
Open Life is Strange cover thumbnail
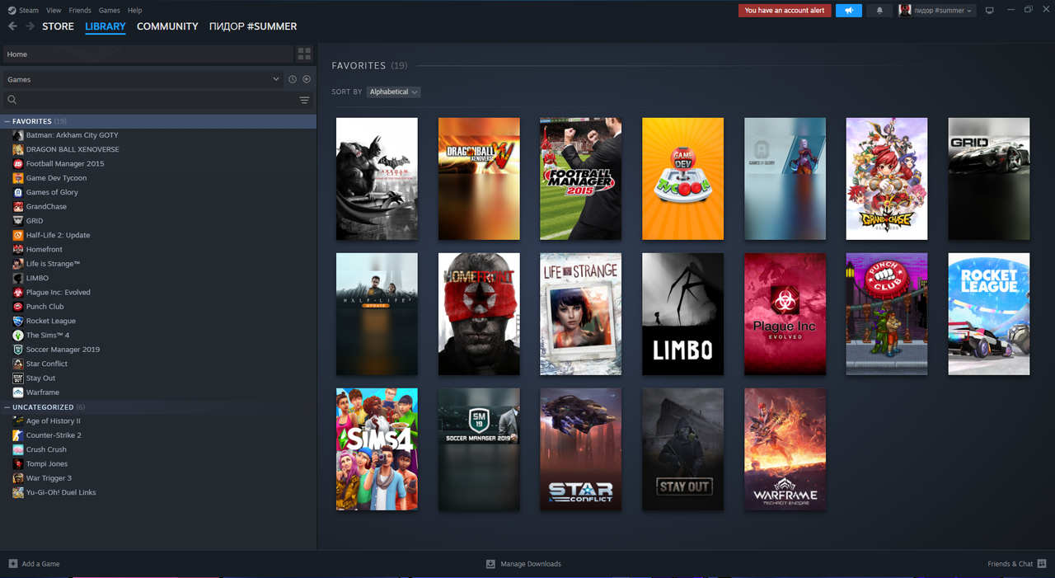pyautogui.click(x=580, y=314)
